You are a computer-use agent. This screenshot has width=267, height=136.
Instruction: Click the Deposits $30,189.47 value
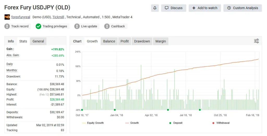pos(57,112)
